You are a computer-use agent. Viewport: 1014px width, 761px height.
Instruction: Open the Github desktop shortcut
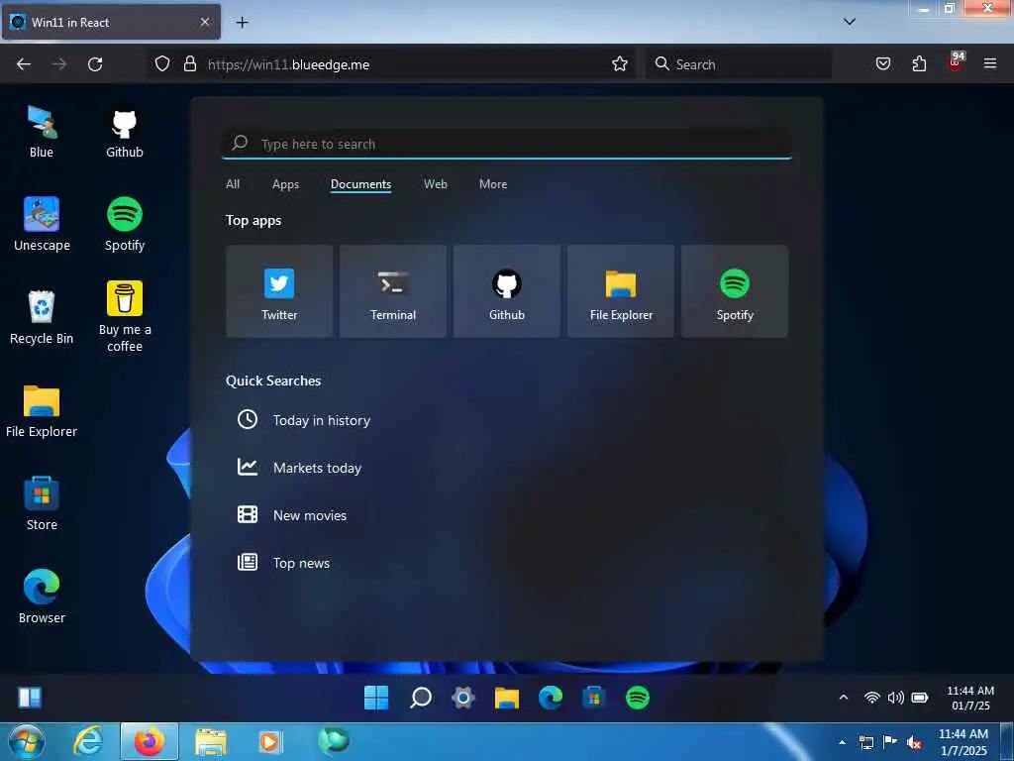(124, 133)
